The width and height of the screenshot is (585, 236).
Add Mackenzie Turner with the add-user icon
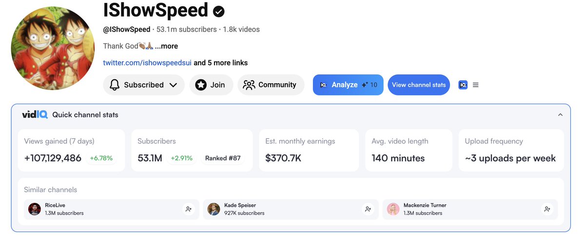547,209
